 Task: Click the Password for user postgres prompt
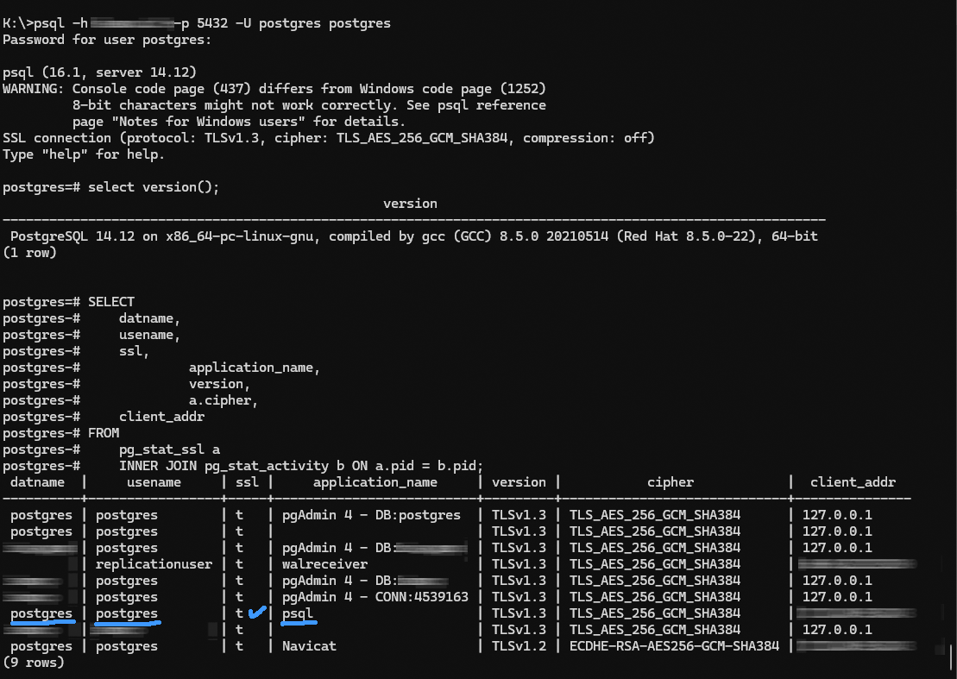coord(107,40)
